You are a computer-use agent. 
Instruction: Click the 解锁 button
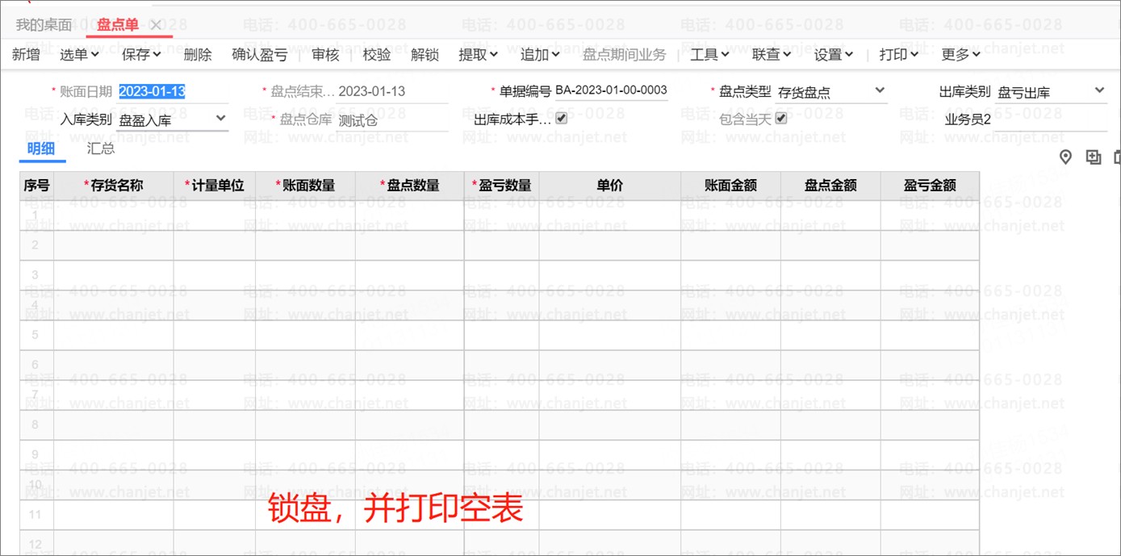[x=425, y=55]
